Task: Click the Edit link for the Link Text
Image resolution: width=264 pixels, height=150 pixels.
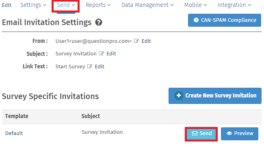Action: point(100,67)
